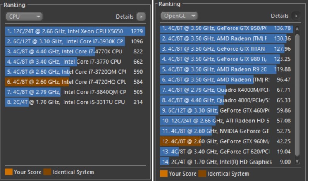Select the Intel Core i7-4770K row

75,52
